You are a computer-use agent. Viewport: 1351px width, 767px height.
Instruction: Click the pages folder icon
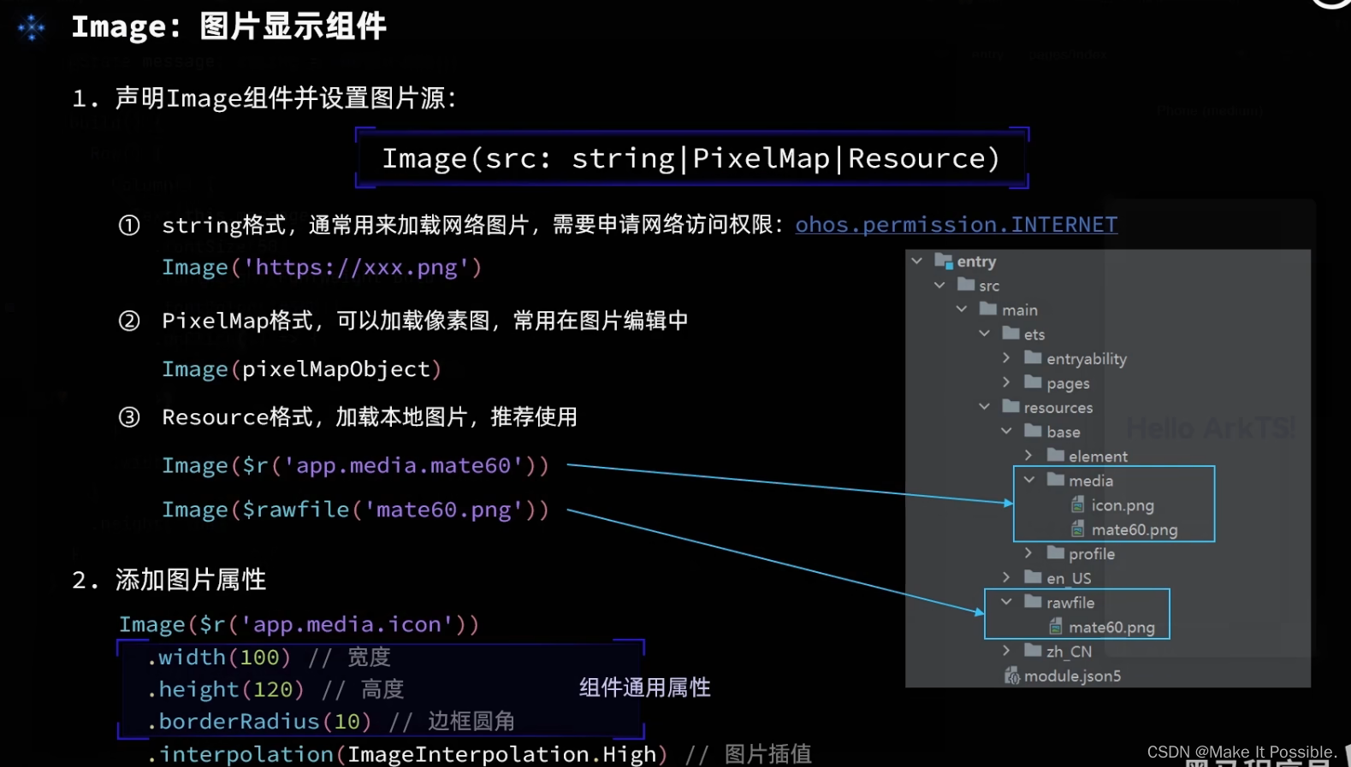1034,382
